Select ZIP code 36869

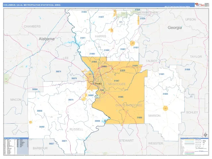(x=91, y=95)
